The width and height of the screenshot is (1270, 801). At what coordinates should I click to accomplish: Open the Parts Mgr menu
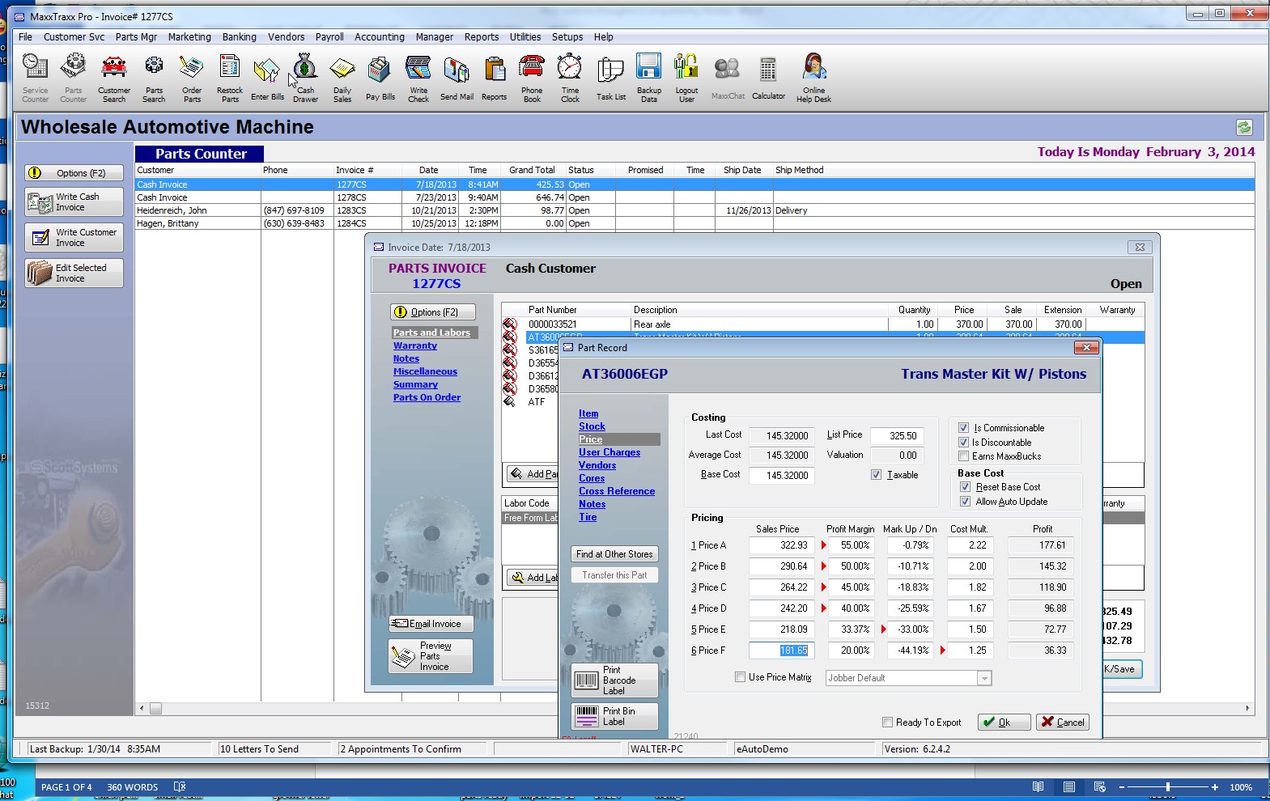click(x=136, y=37)
